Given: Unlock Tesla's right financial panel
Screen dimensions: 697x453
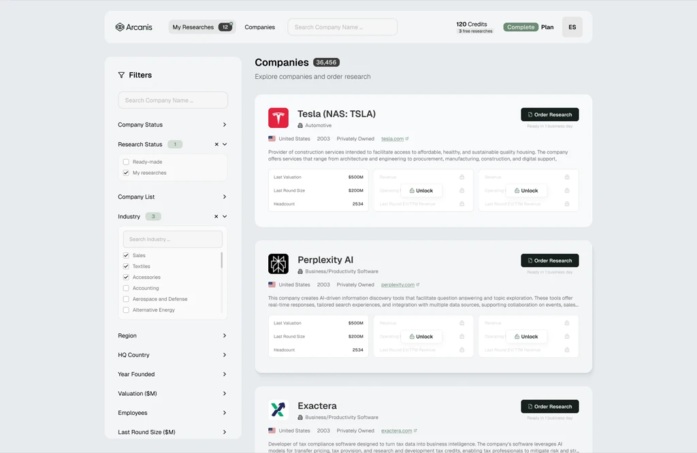Looking at the screenshot, I should point(526,190).
